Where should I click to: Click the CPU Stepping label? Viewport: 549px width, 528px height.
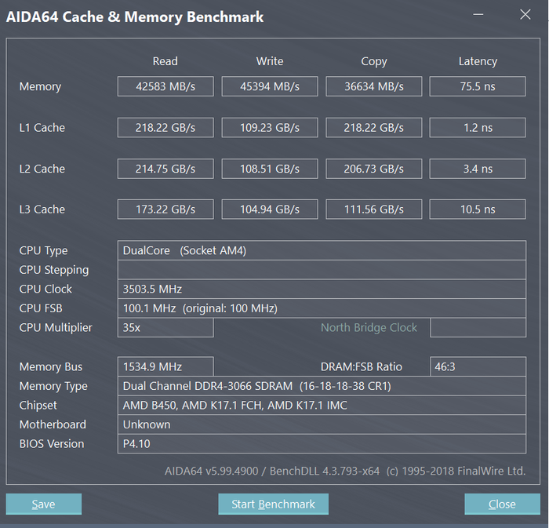54,270
